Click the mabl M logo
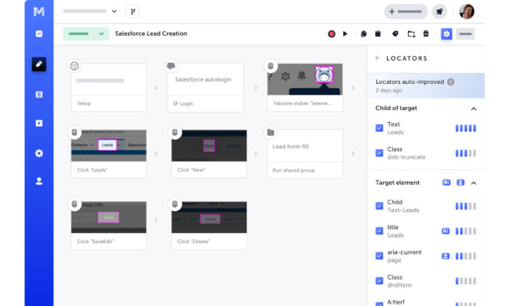506x306 pixels. pos(39,12)
